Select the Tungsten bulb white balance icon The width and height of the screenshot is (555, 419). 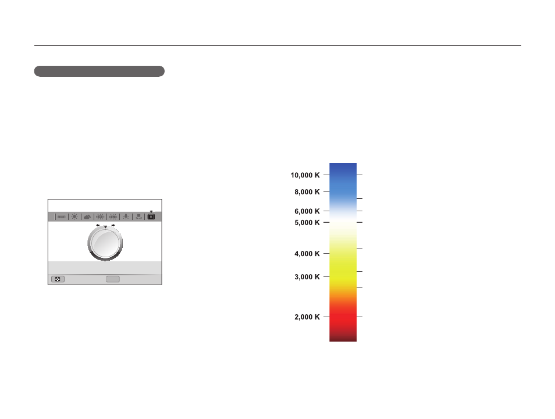(x=126, y=216)
